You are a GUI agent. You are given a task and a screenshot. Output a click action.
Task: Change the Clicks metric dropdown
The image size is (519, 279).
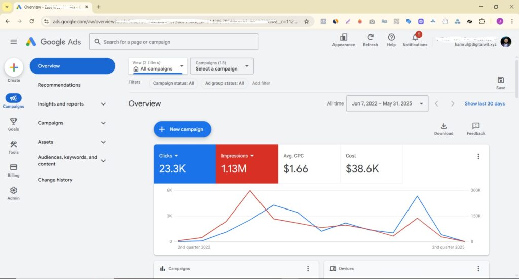point(168,156)
